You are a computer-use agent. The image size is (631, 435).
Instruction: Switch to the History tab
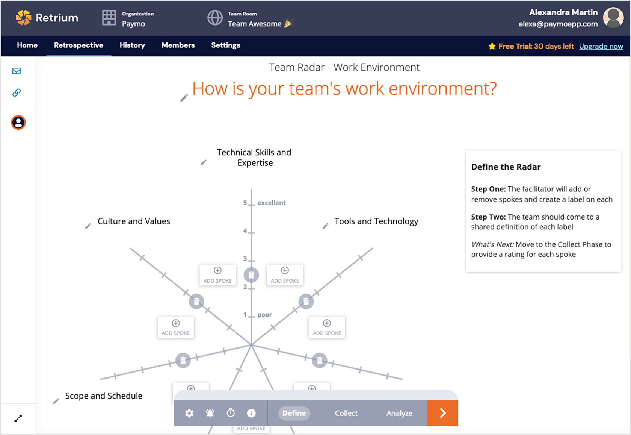pos(132,45)
